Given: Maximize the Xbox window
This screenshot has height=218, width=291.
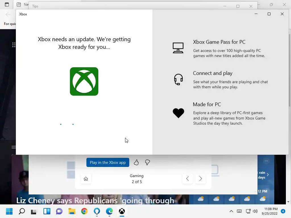Looking at the screenshot, I should pyautogui.click(x=269, y=14).
